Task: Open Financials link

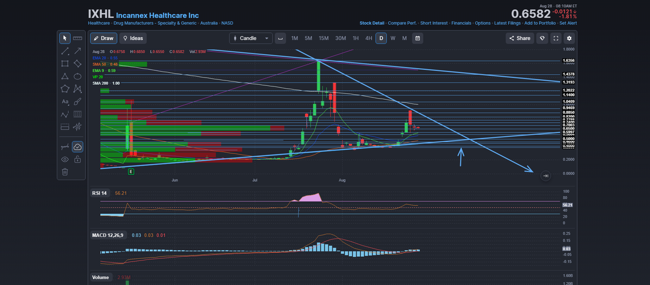Action: [461, 23]
